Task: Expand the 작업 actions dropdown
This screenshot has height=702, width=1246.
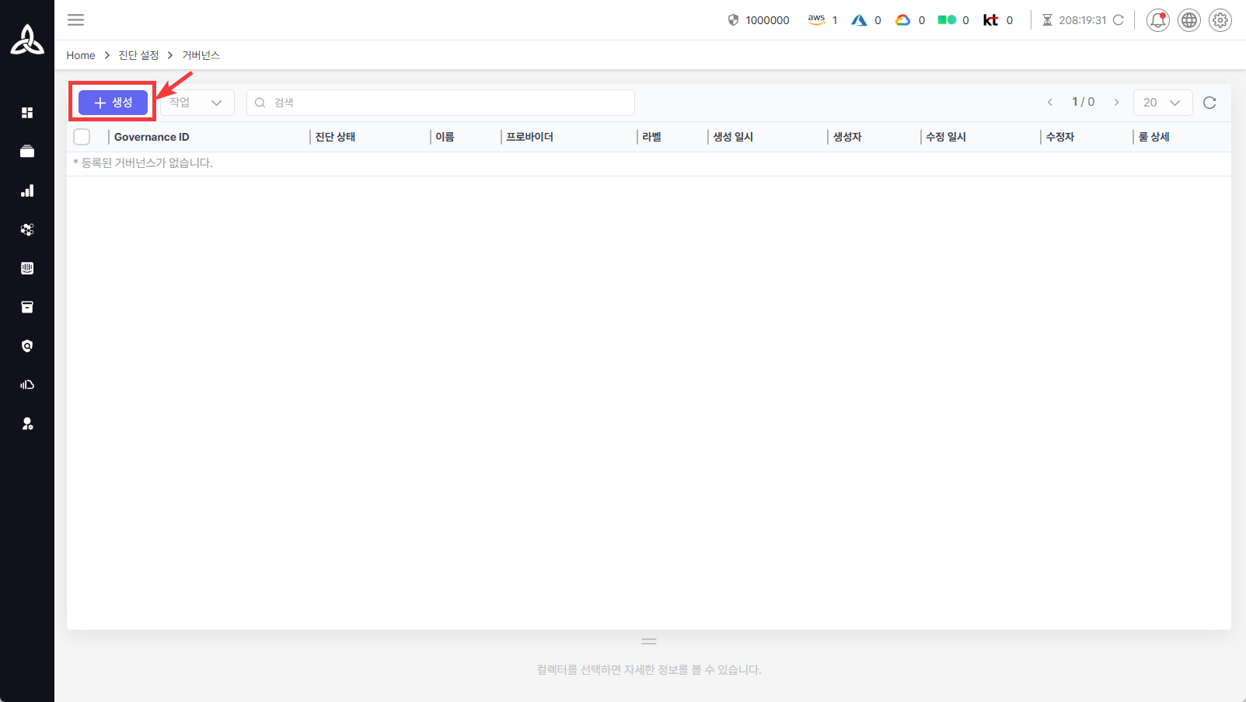Action: (197, 103)
